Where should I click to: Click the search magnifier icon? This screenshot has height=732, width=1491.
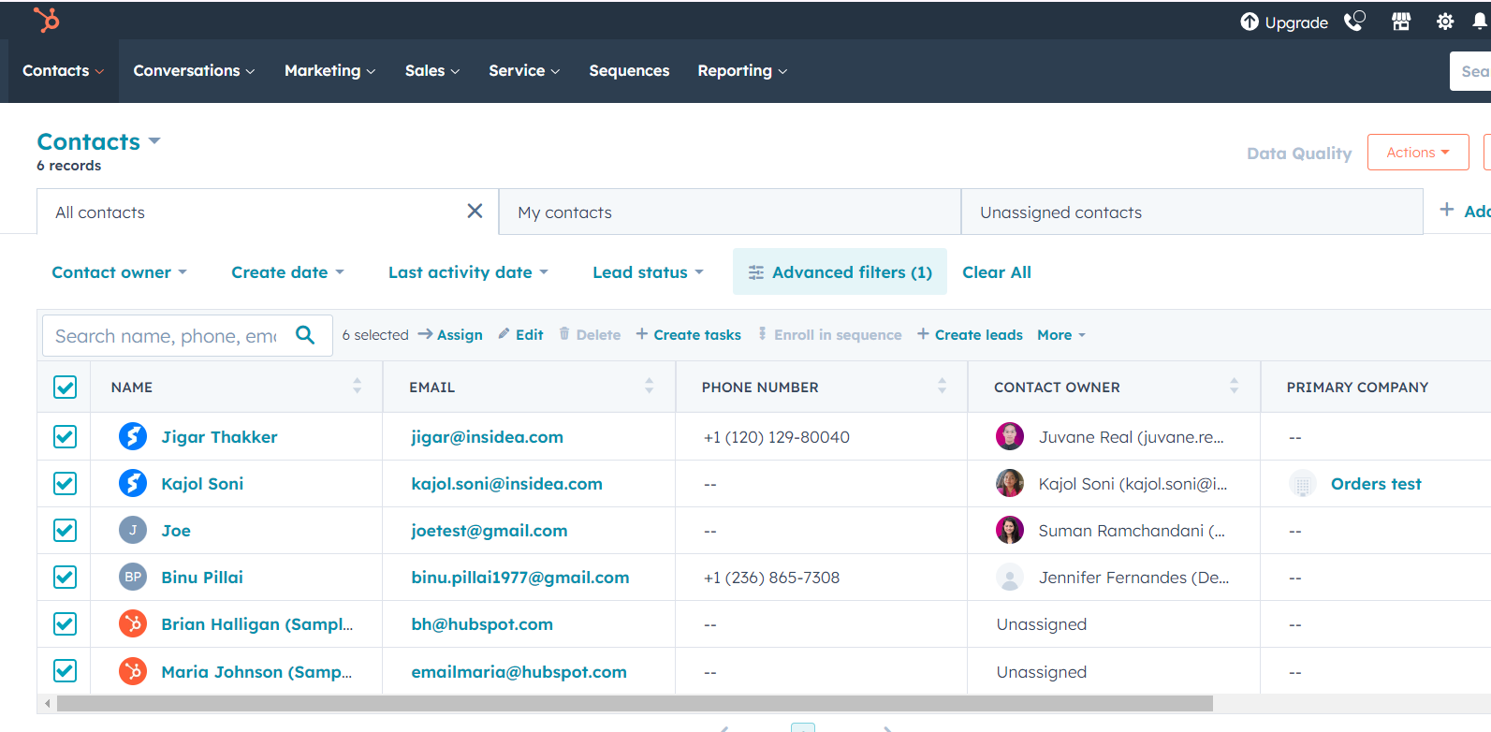point(305,335)
